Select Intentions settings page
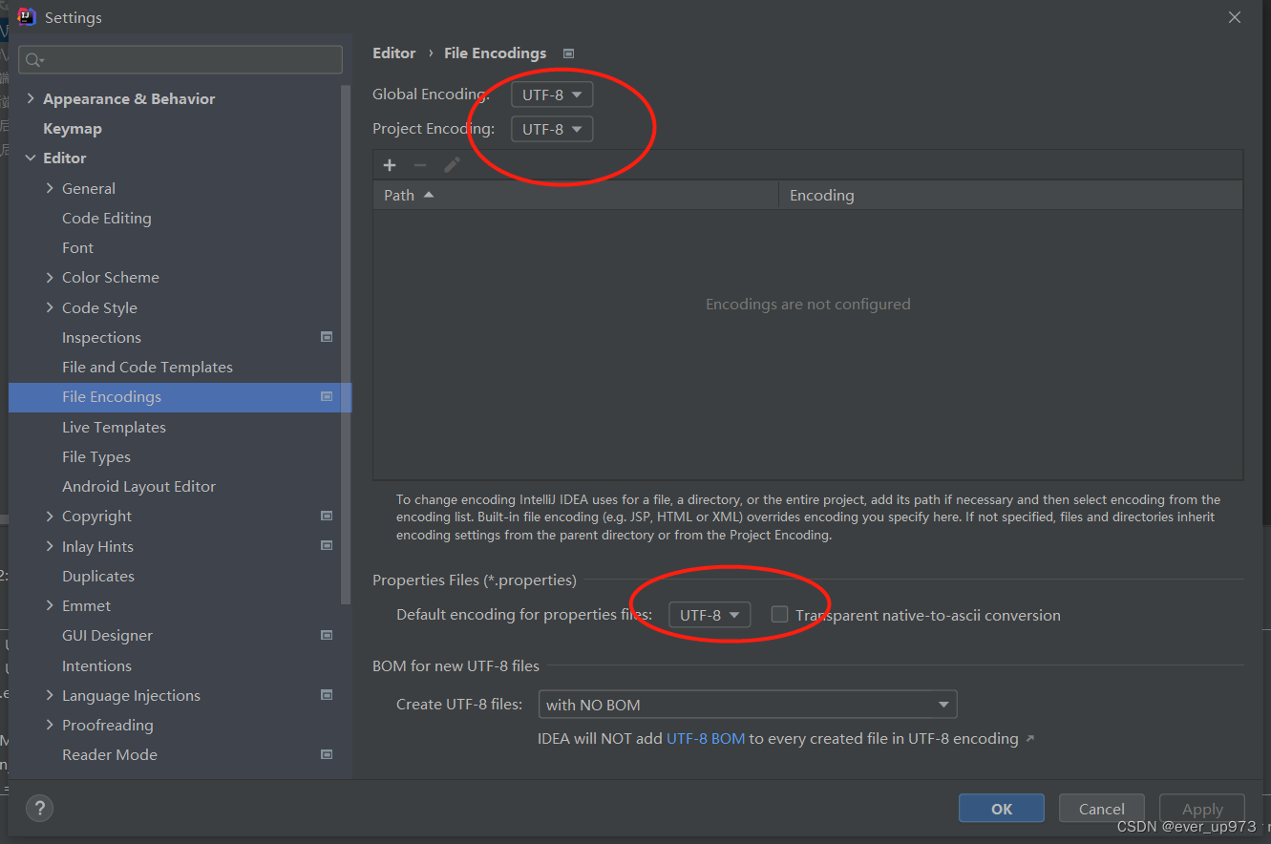The width and height of the screenshot is (1271, 844). (x=96, y=665)
